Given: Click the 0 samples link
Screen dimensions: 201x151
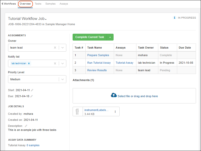Looking at the screenshot, I should click(x=33, y=145).
